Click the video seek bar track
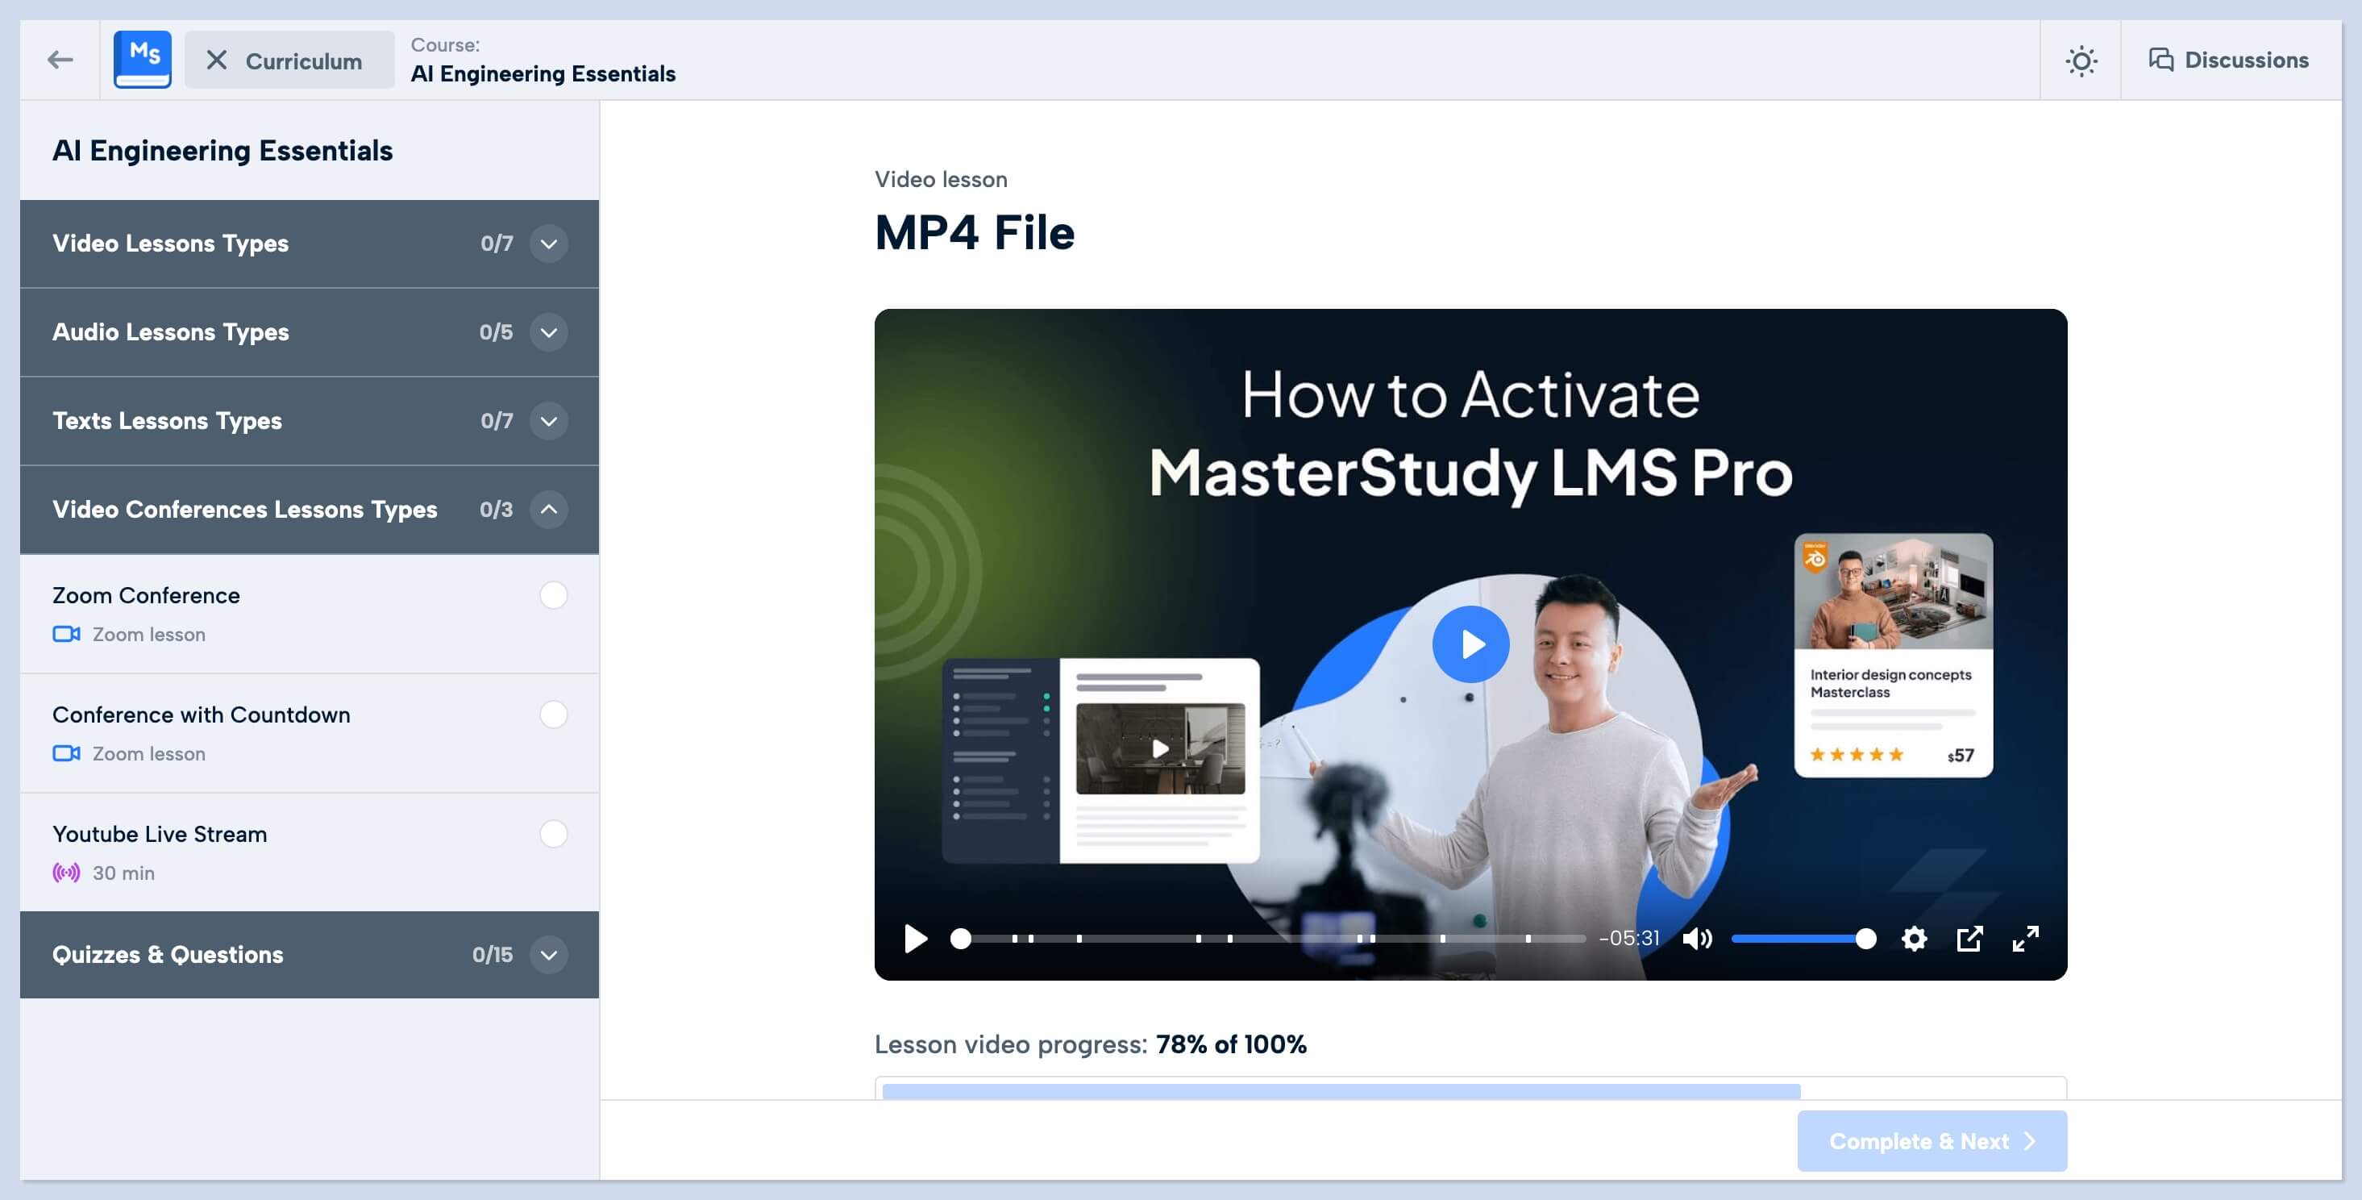 click(x=1273, y=939)
